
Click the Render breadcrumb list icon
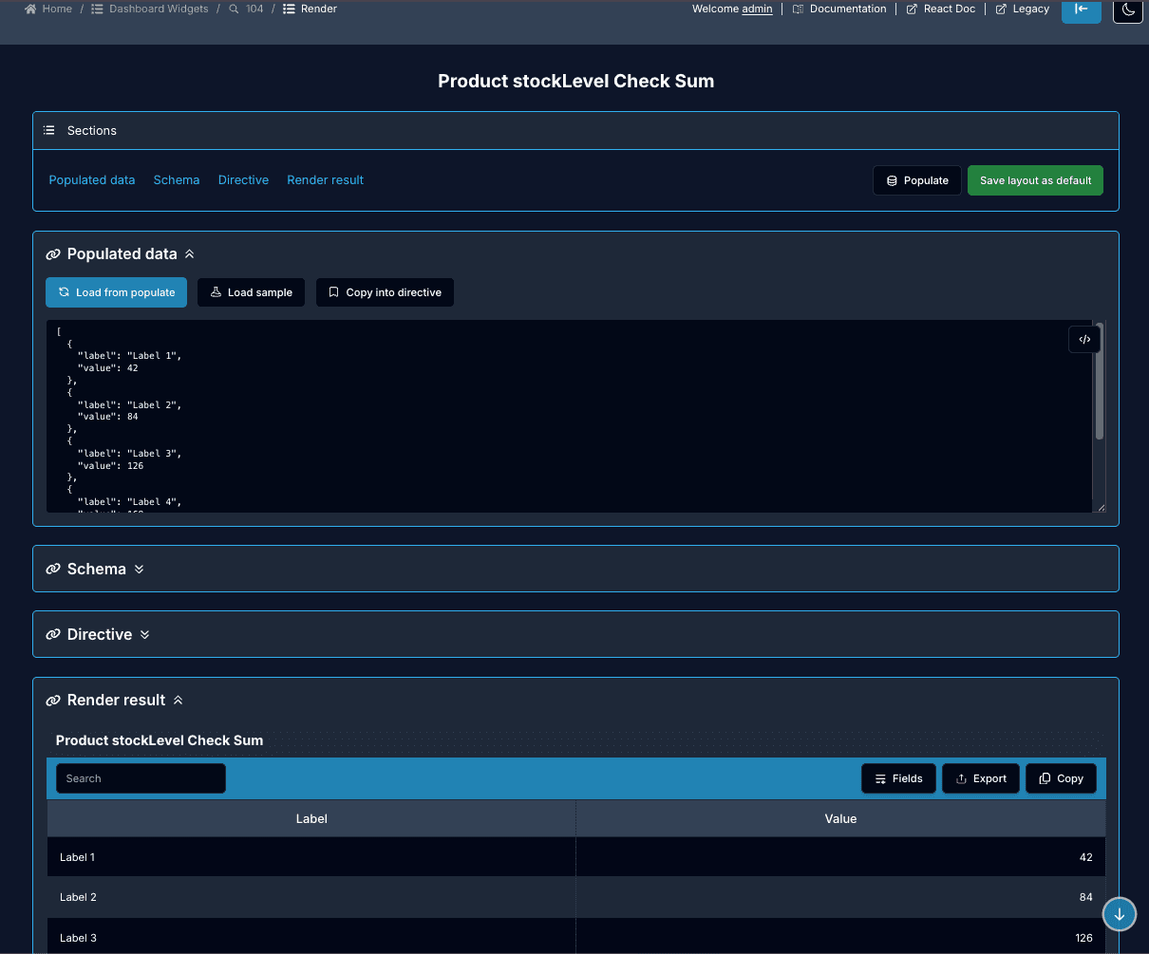pyautogui.click(x=289, y=9)
